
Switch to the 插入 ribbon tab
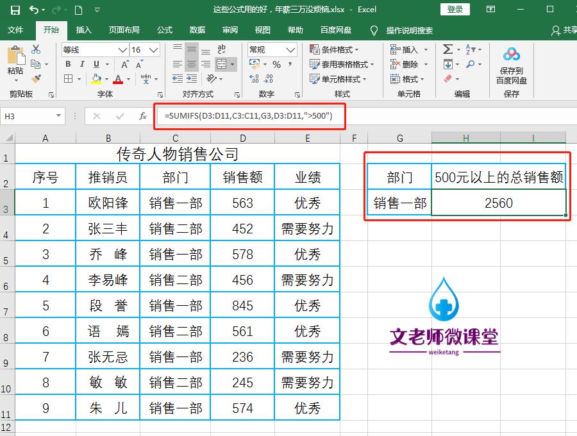pos(84,29)
